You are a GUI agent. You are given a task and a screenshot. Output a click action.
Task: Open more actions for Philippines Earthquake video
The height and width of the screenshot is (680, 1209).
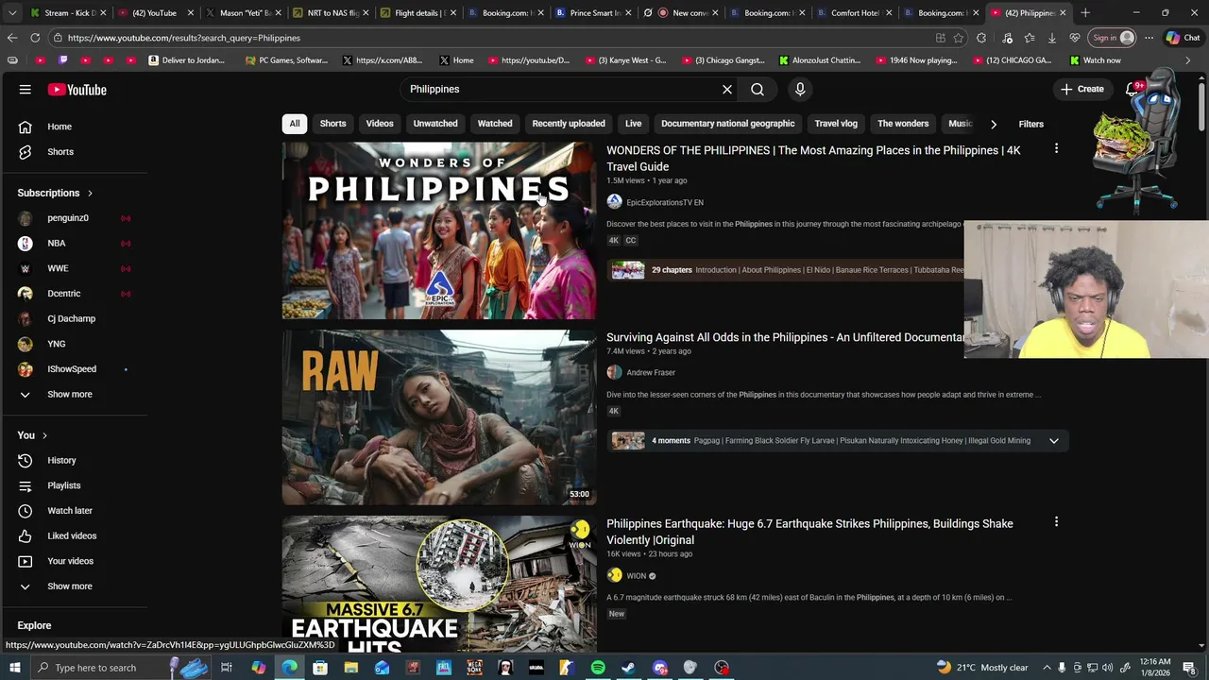1056,521
